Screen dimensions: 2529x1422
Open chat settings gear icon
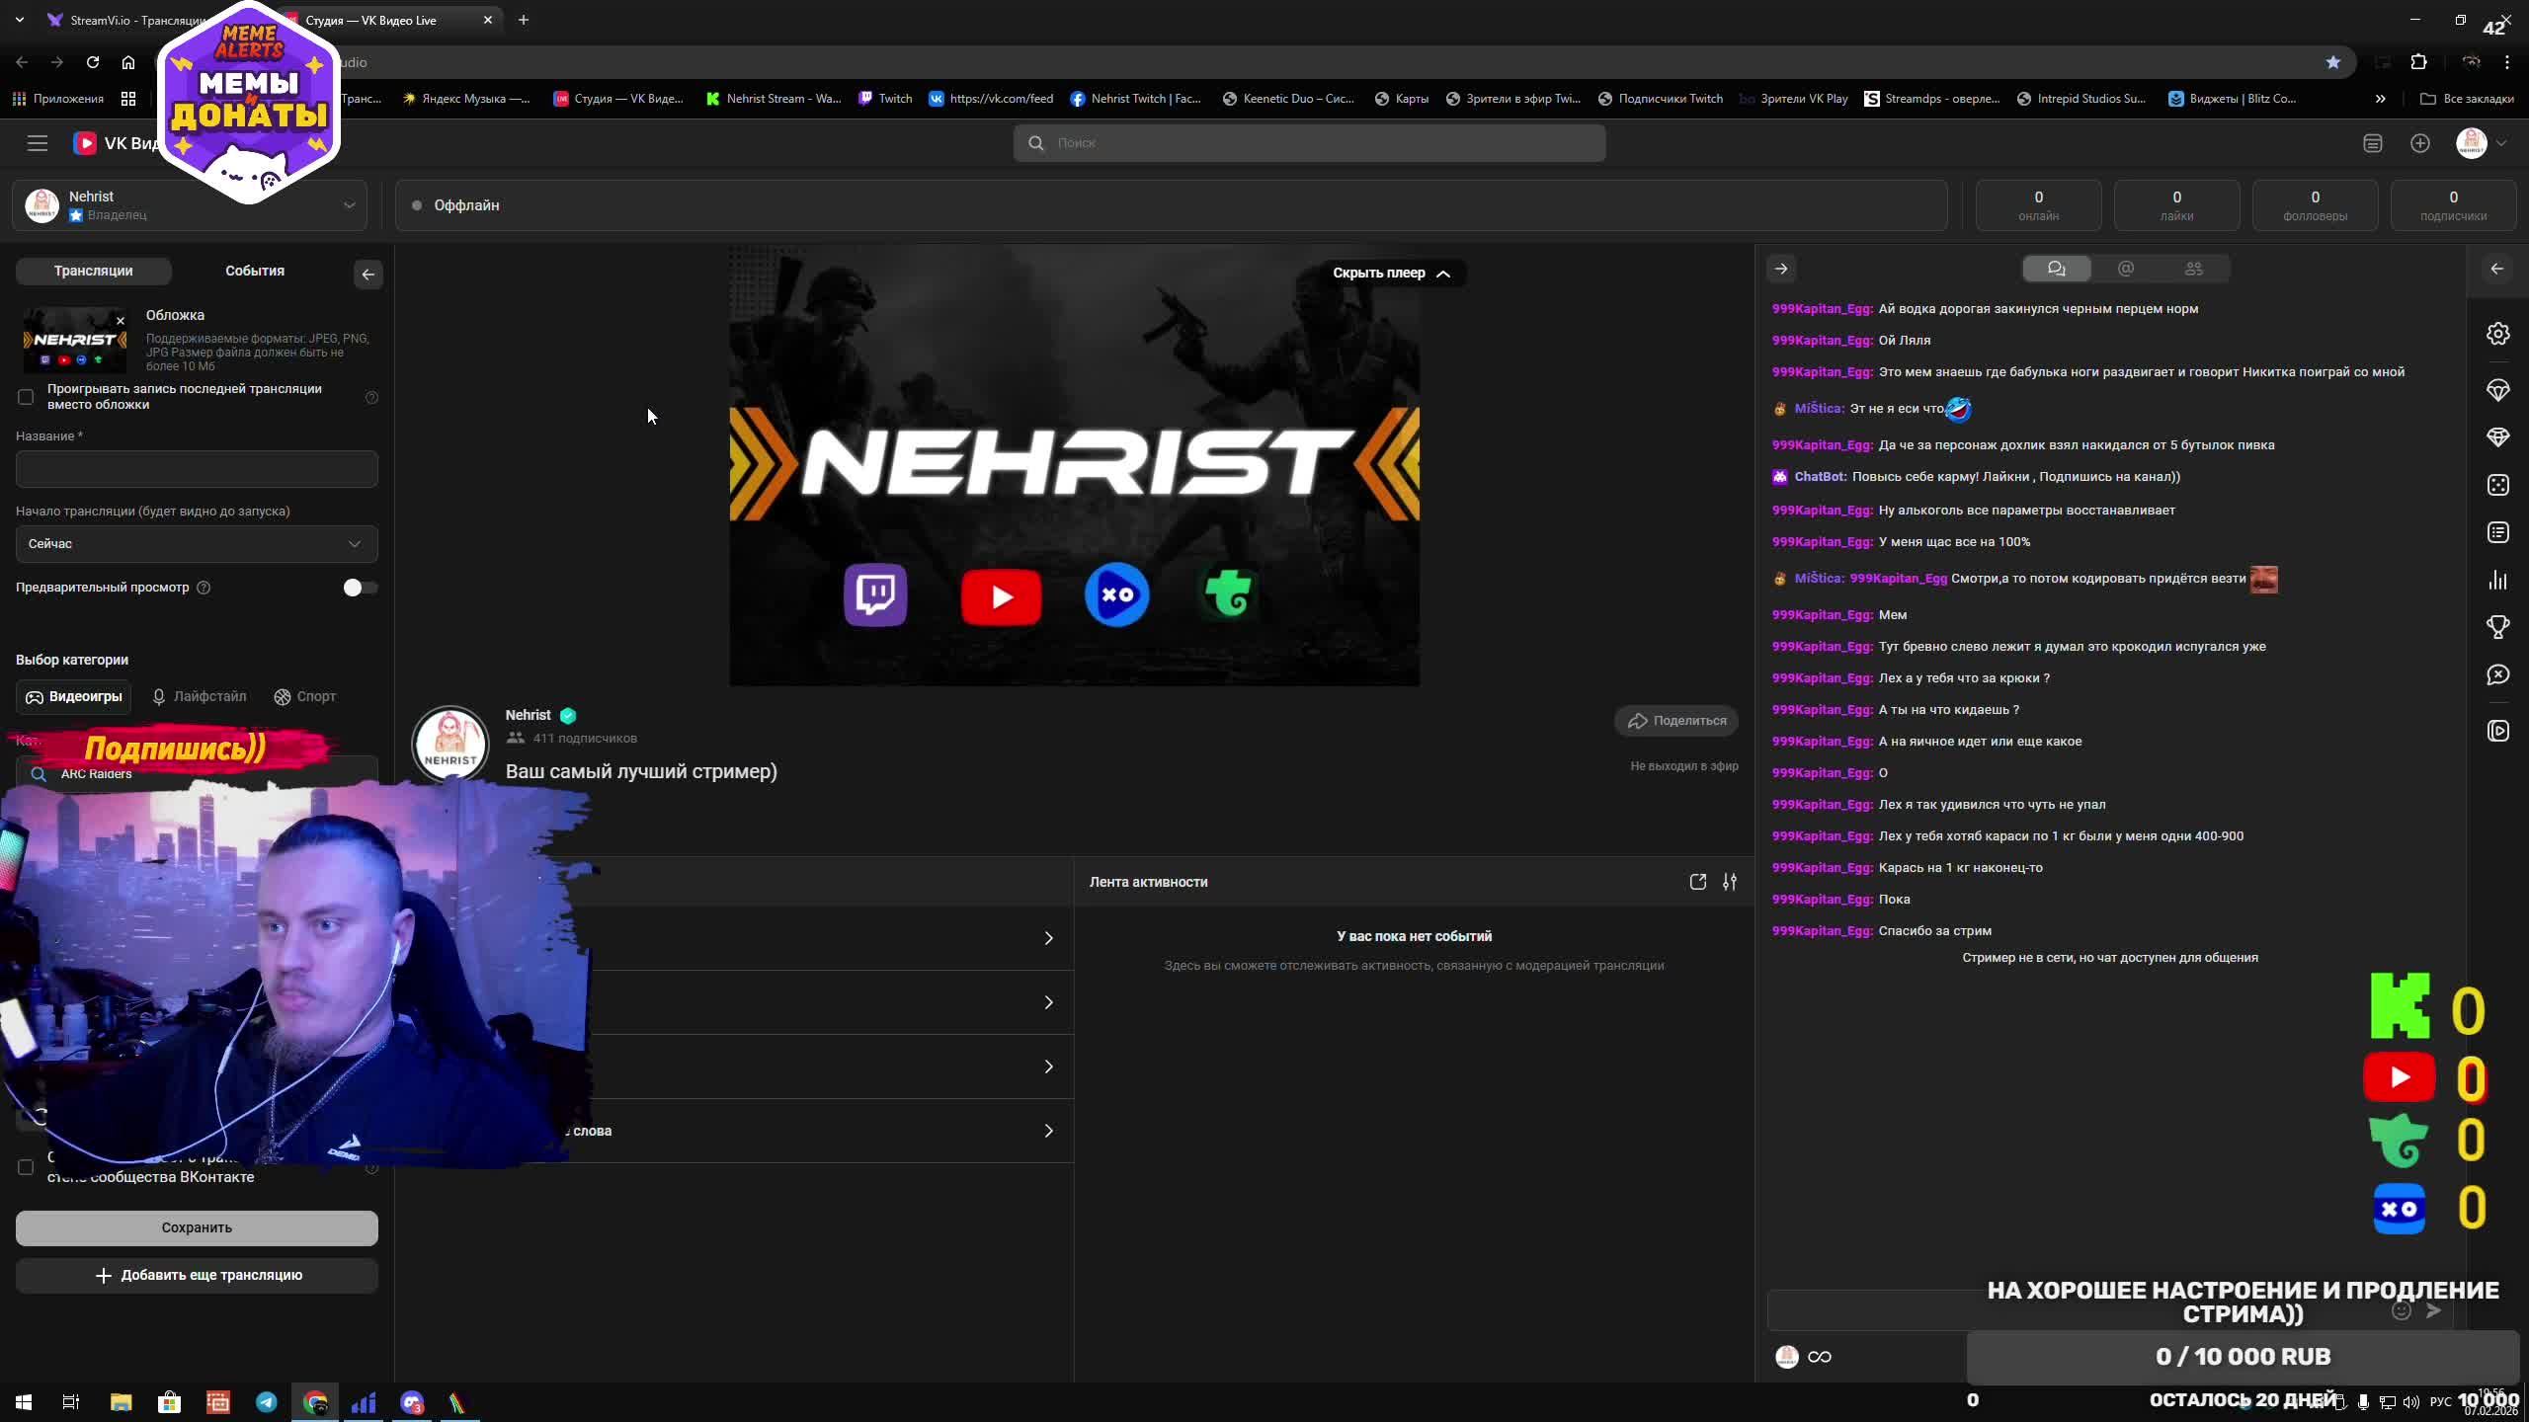point(2497,334)
